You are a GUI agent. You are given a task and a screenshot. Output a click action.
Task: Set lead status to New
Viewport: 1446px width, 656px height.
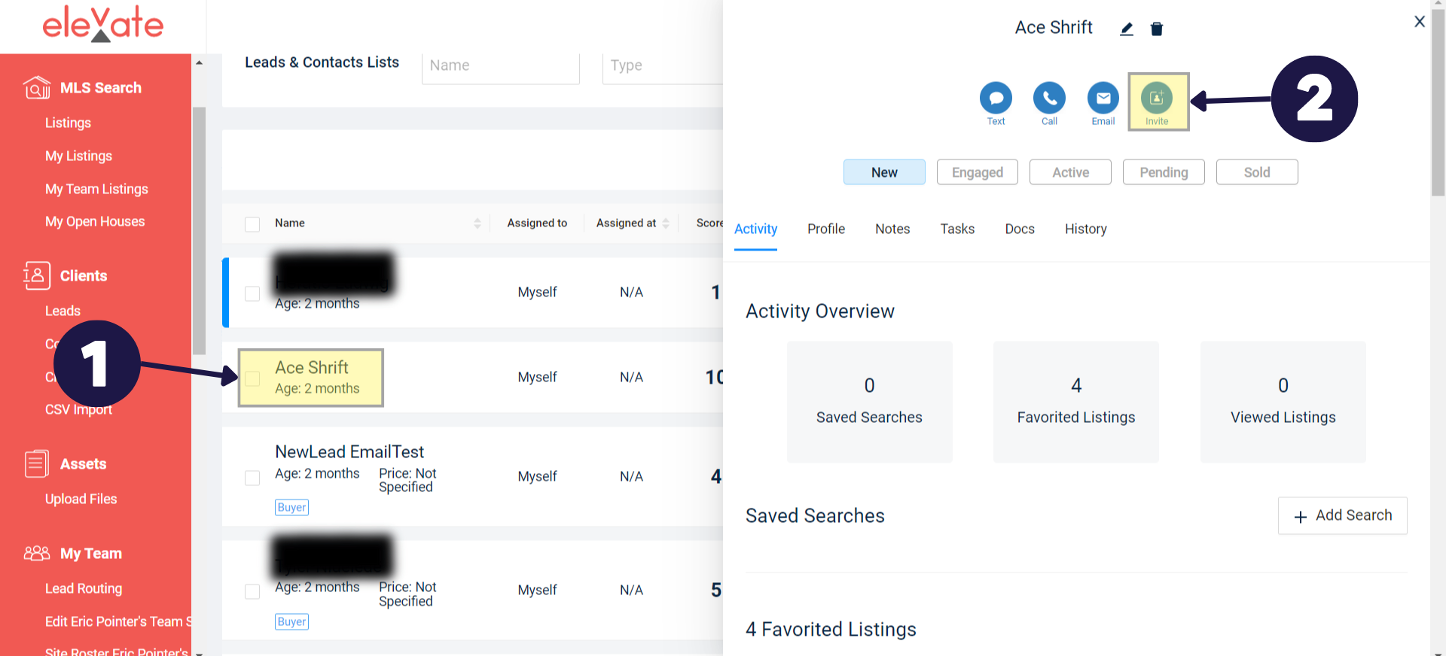pyautogui.click(x=884, y=172)
